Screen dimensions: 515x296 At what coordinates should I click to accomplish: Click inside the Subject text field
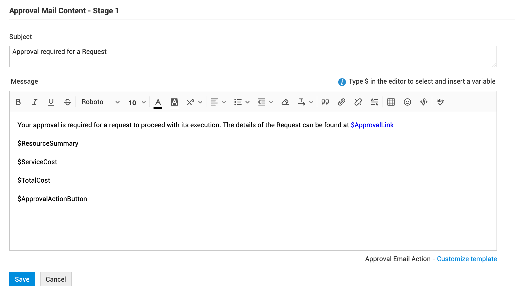pos(253,56)
